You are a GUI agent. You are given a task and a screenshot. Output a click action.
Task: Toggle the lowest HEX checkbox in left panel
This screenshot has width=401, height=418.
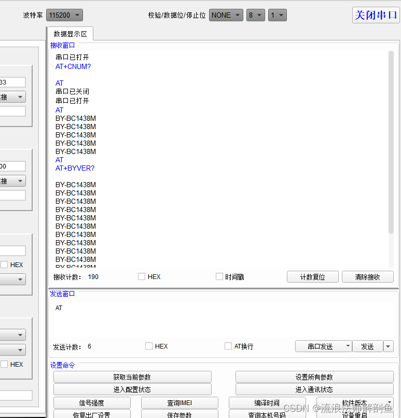(x=4, y=364)
